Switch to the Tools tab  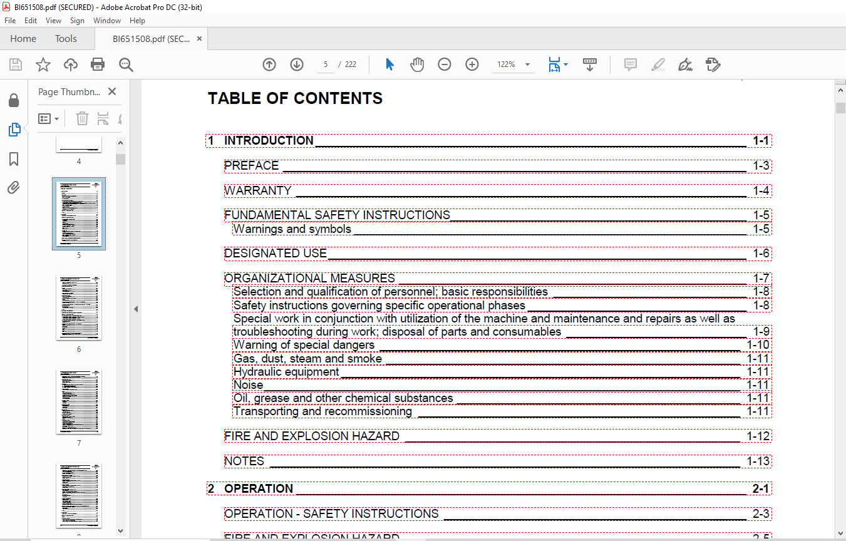66,39
